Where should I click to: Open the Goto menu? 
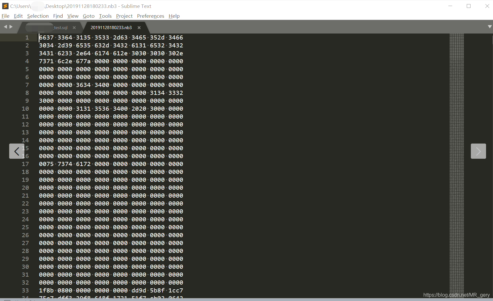[89, 16]
